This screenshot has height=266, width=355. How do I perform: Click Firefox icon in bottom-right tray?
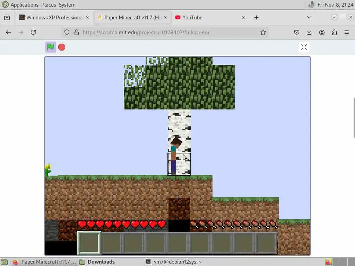pyautogui.click(x=328, y=262)
